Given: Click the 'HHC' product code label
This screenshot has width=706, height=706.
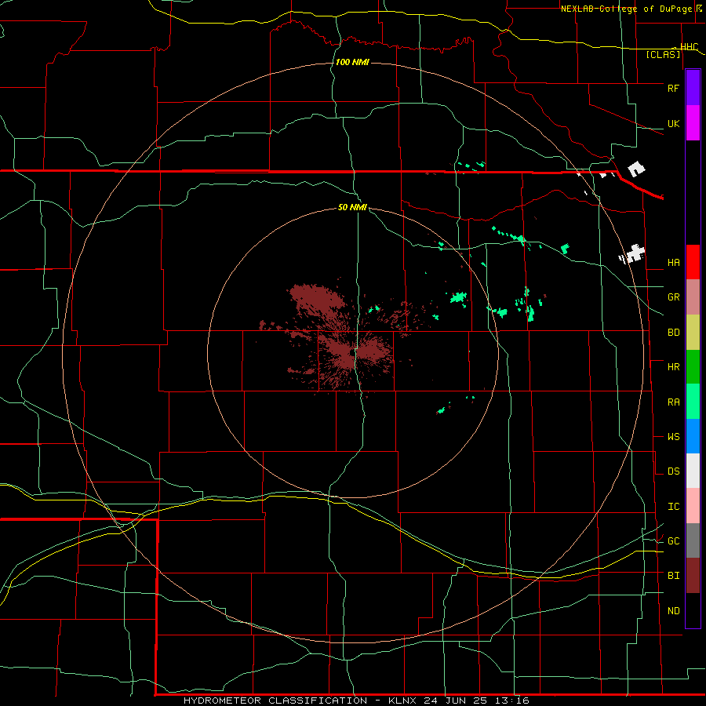Looking at the screenshot, I should tap(689, 47).
